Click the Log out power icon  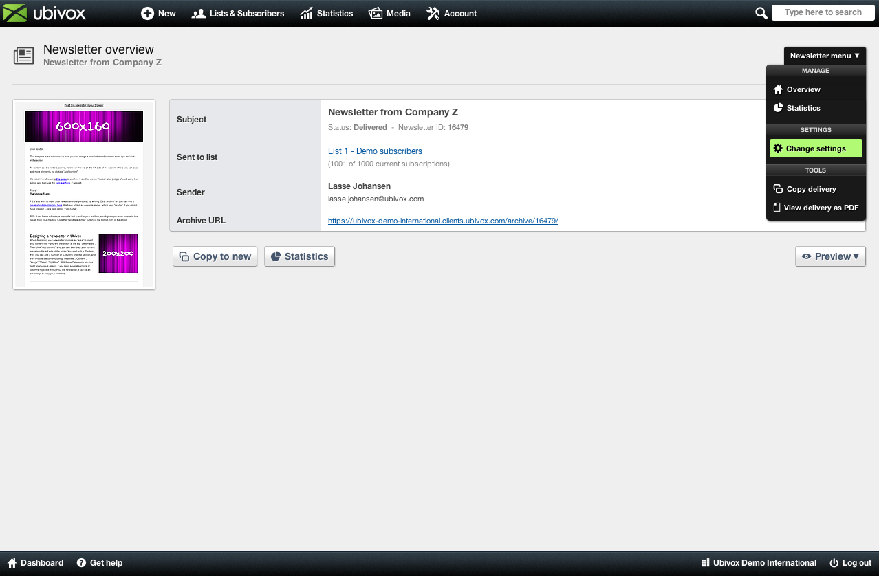click(834, 563)
